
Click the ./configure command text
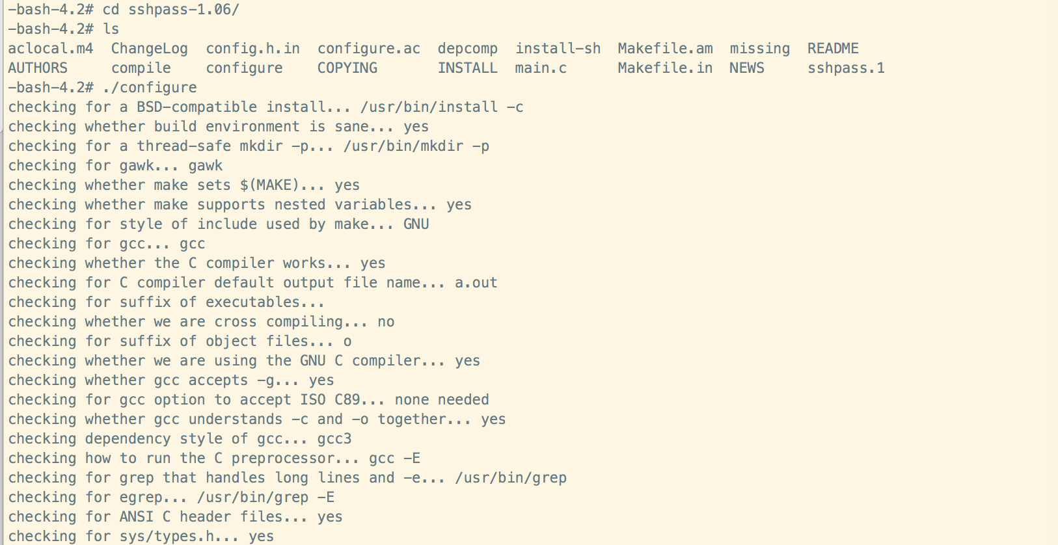(150, 88)
